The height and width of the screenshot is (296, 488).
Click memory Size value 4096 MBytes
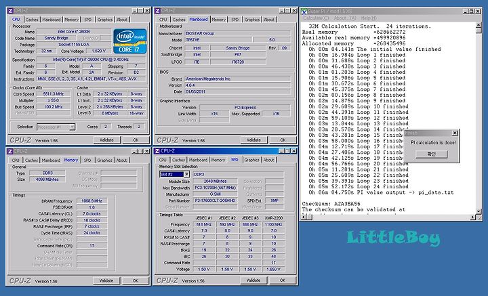pos(47,179)
